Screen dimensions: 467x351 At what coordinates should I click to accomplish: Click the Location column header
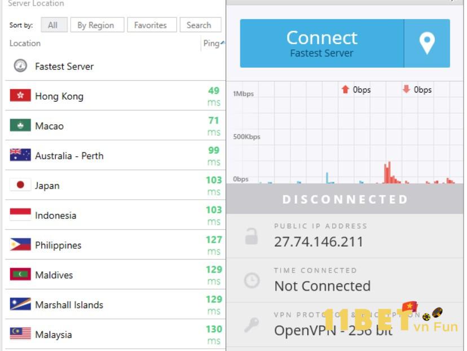25,43
